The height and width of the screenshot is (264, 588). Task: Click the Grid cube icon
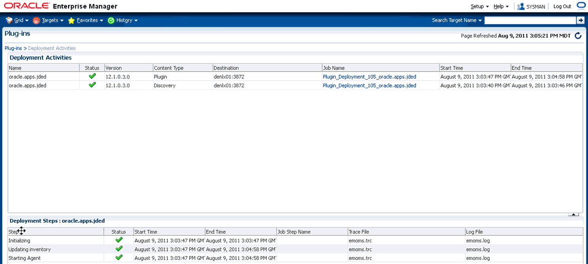(x=9, y=20)
